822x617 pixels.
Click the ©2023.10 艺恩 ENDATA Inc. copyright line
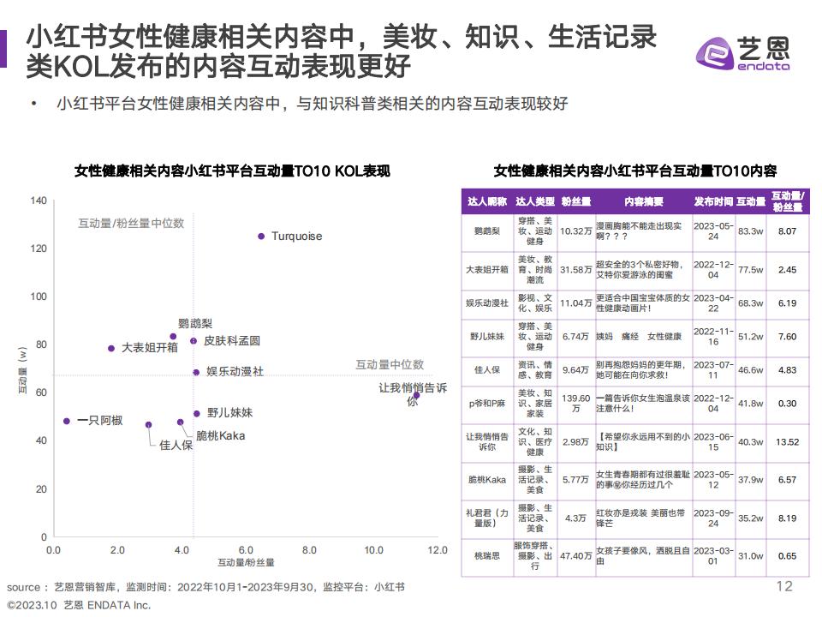(x=79, y=605)
